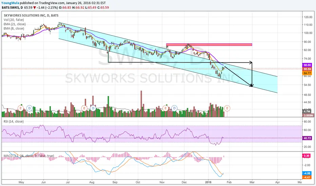Click the Dec label on time axis
Image resolution: width=316 pixels, height=186 pixels.
tap(184, 182)
